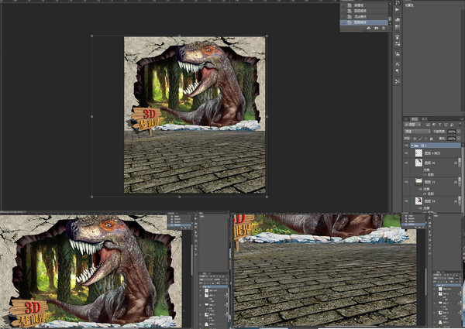465x329 pixels.
Task: Select the third history state row
Action: [x=364, y=16]
